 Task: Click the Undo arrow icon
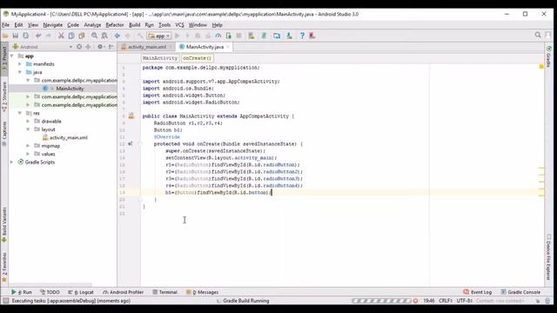click(x=38, y=36)
